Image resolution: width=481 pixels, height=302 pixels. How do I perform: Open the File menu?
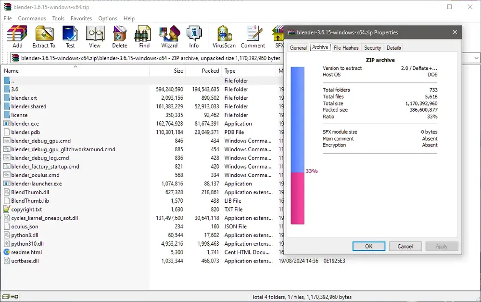pos(8,18)
